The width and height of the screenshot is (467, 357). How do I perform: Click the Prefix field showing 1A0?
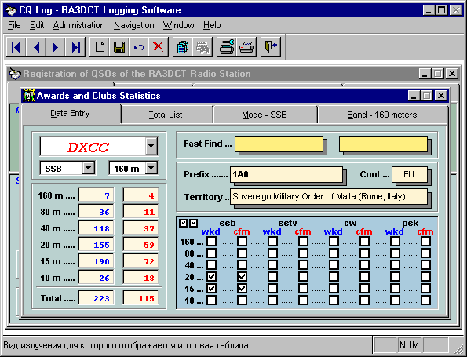click(286, 174)
